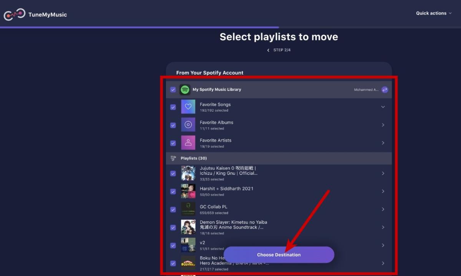Click the Favorite Albums disc icon

tap(188, 125)
